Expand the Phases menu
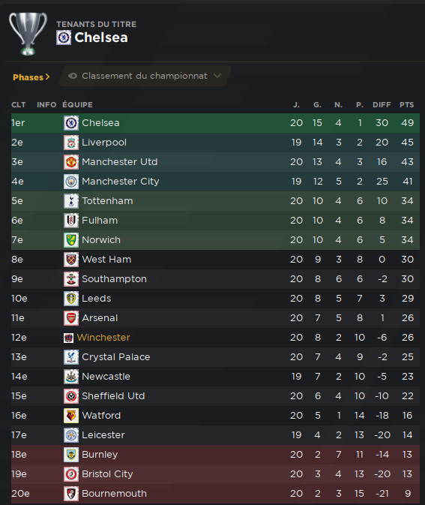This screenshot has height=505, width=425. coord(31,77)
